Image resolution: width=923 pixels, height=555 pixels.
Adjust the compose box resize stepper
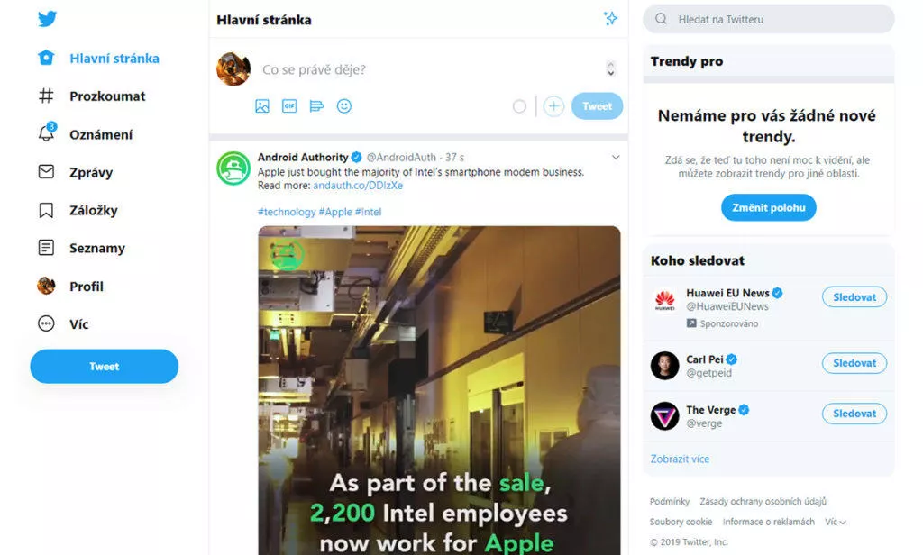click(x=611, y=68)
